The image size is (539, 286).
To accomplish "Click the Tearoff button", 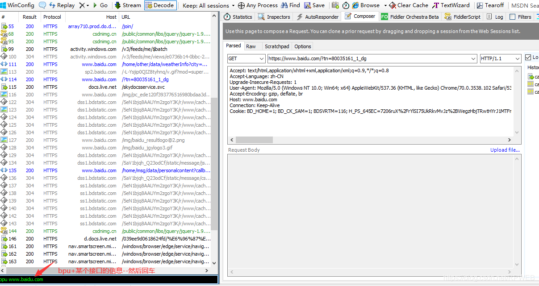I will [x=490, y=5].
